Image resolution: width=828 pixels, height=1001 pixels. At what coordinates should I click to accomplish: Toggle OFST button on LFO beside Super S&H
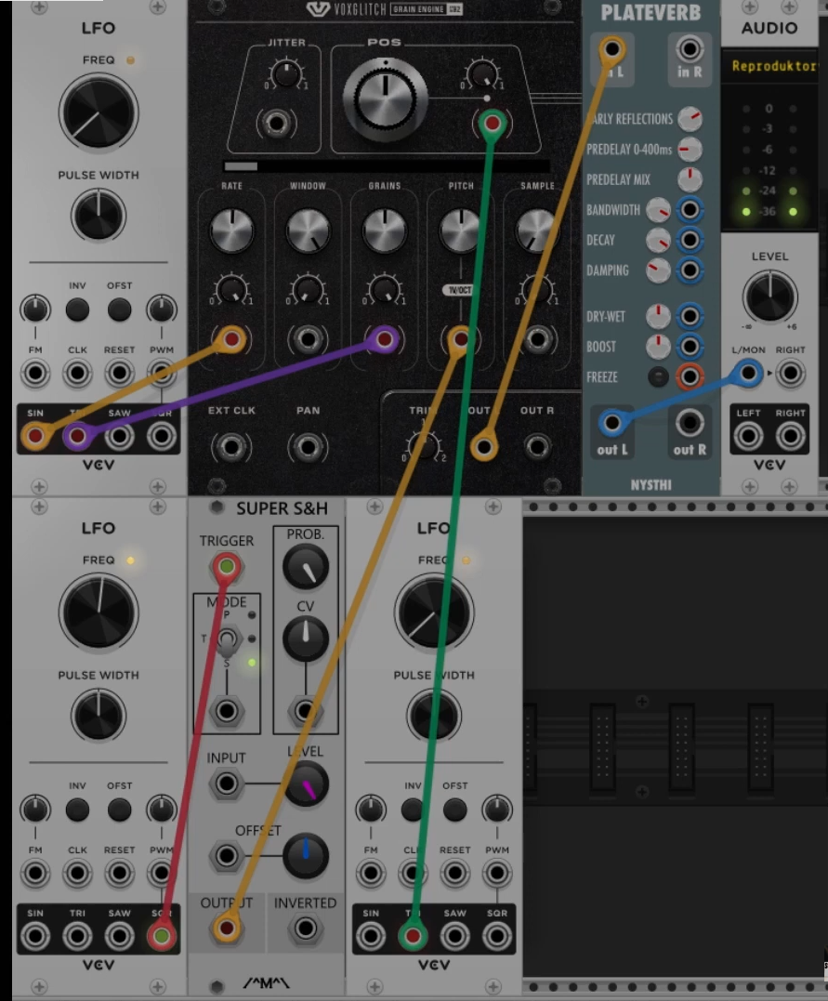point(454,810)
